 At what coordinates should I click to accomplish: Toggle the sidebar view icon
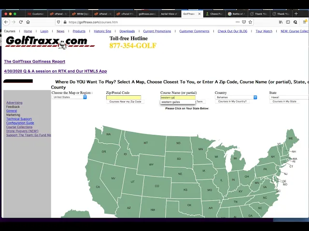click(x=288, y=22)
